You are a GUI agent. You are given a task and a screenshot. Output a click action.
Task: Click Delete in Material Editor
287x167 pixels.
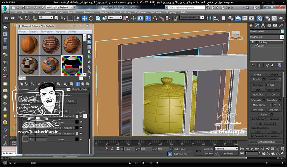pyautogui.click(x=71, y=101)
